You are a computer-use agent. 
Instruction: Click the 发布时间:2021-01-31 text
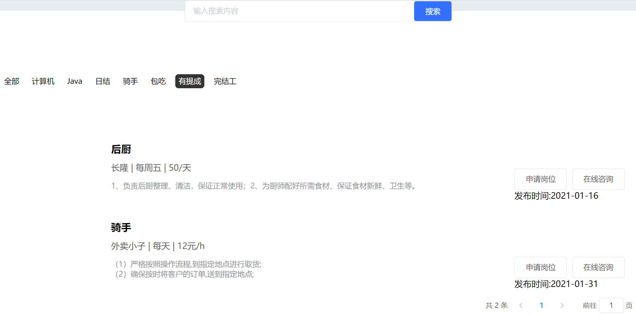click(556, 284)
